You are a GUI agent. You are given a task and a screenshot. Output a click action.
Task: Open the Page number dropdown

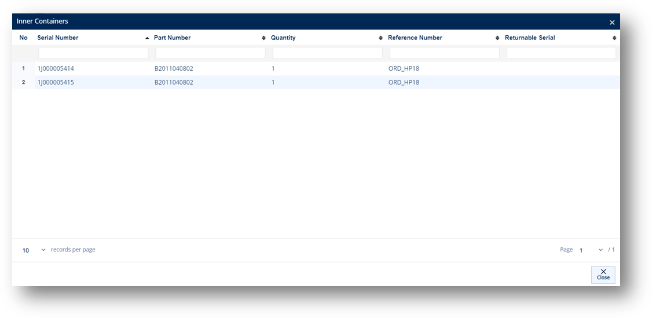tap(591, 250)
